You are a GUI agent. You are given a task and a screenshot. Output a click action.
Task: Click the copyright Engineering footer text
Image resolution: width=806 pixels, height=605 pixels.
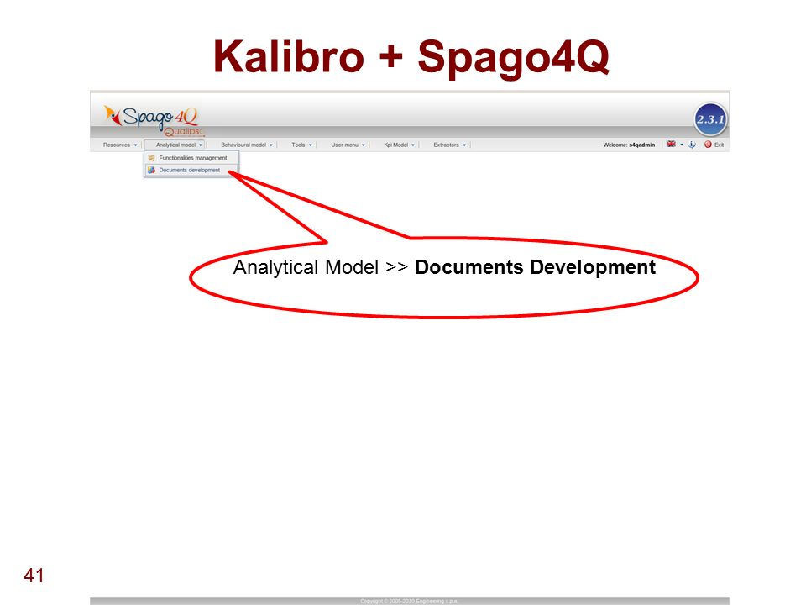point(409,601)
